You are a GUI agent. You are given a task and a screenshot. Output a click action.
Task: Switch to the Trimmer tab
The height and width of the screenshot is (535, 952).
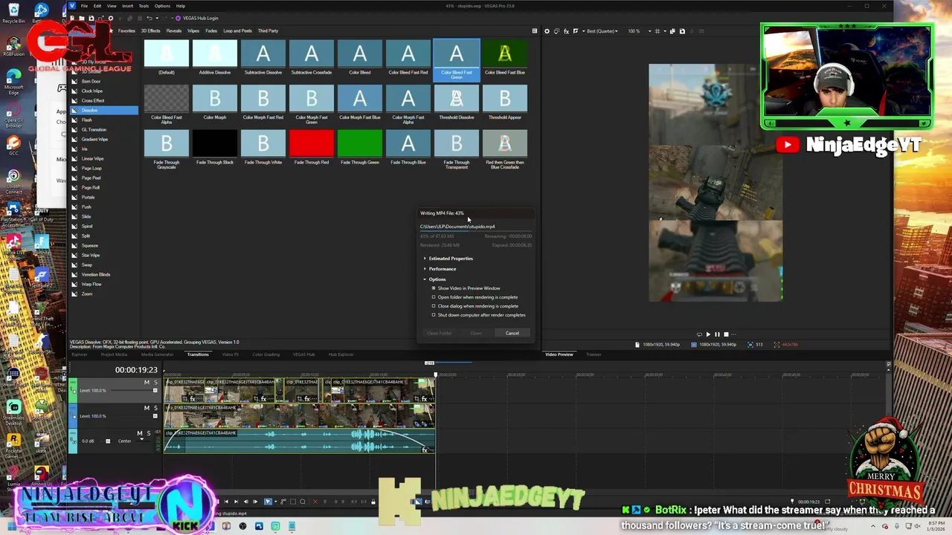[x=593, y=354]
